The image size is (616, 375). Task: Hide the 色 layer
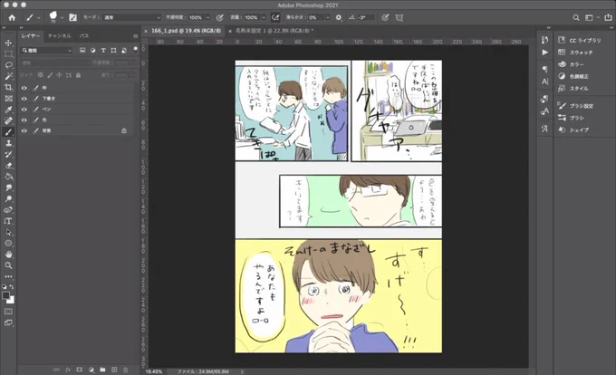24,120
